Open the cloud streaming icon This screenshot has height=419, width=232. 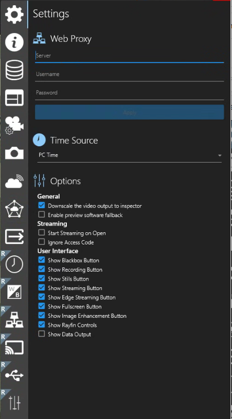(x=14, y=181)
